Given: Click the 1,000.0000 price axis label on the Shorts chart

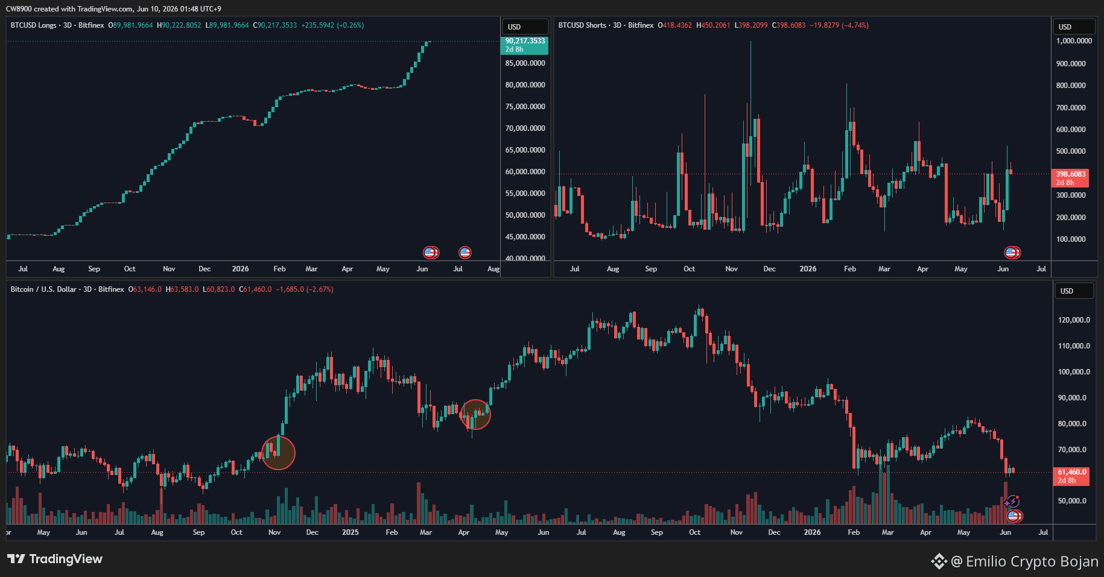Looking at the screenshot, I should (1074, 41).
